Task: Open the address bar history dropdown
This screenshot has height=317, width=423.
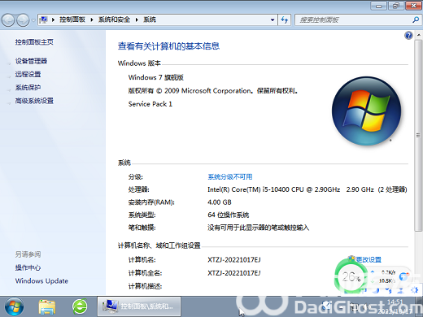Action: coord(273,20)
